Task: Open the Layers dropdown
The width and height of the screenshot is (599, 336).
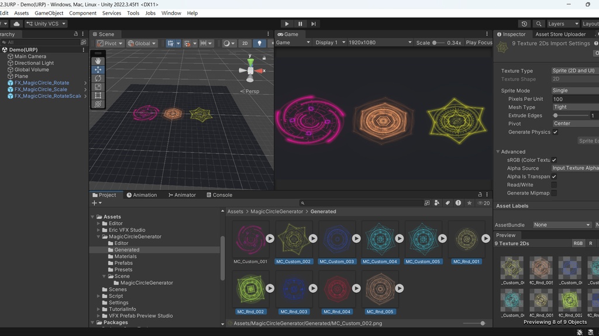Action: 563,23
